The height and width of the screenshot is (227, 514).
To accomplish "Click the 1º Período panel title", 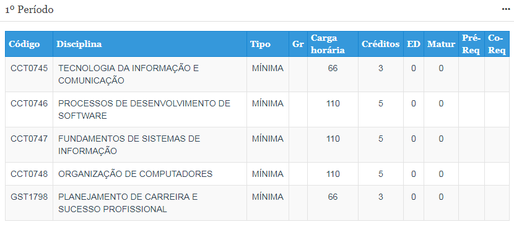I will [x=29, y=10].
